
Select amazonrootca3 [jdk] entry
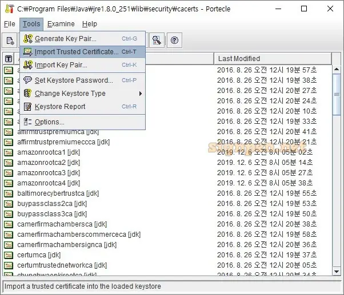click(49, 173)
